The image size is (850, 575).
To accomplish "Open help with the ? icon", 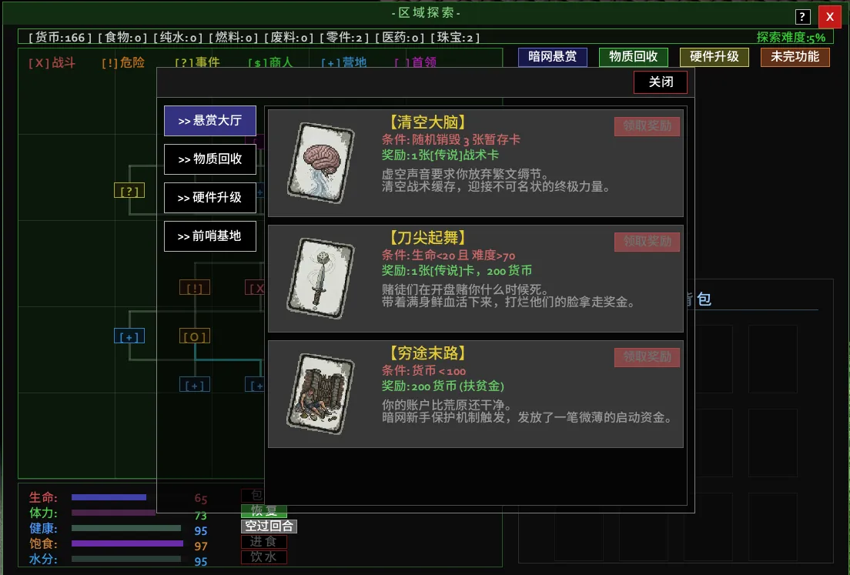I will [x=803, y=17].
